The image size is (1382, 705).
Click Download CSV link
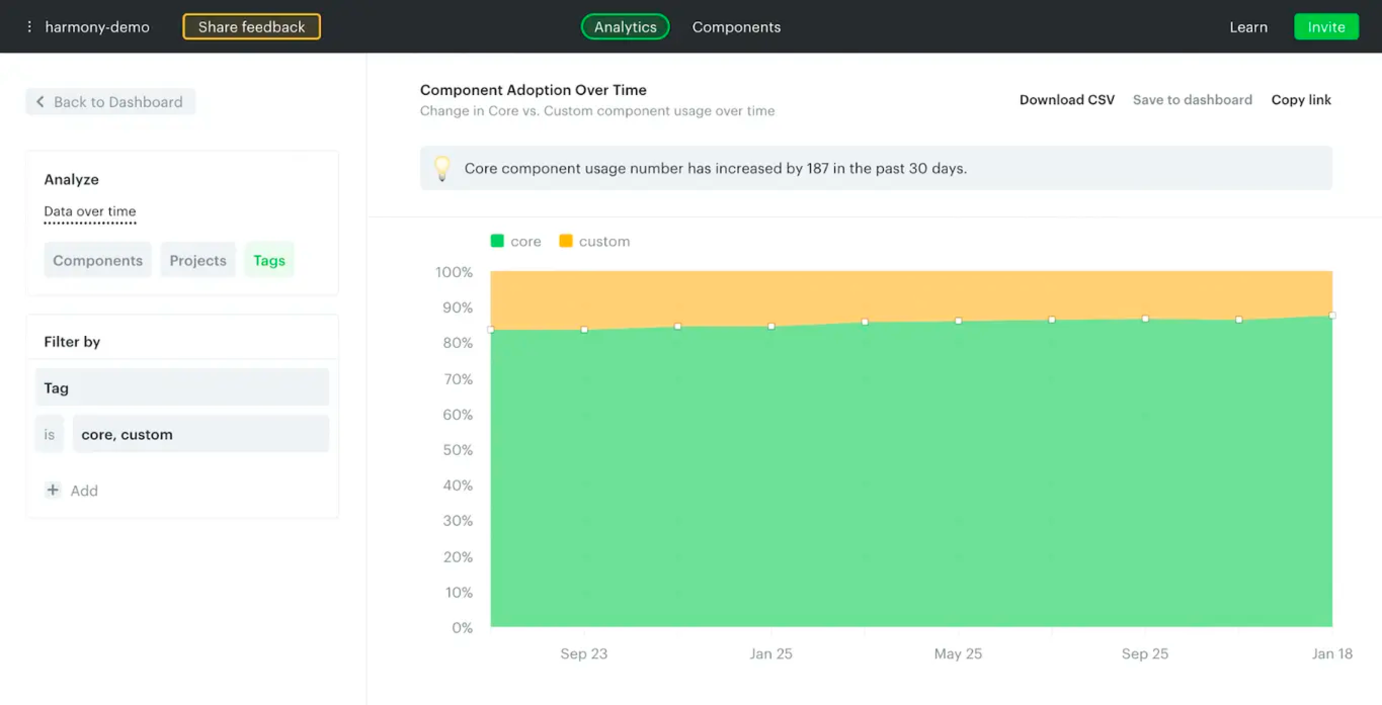tap(1066, 100)
